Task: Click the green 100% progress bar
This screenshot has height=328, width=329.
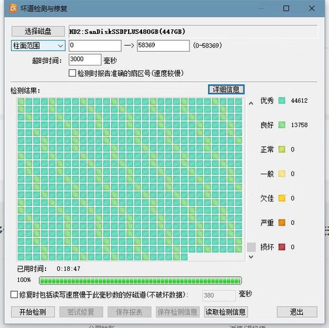Action: pyautogui.click(x=140, y=281)
